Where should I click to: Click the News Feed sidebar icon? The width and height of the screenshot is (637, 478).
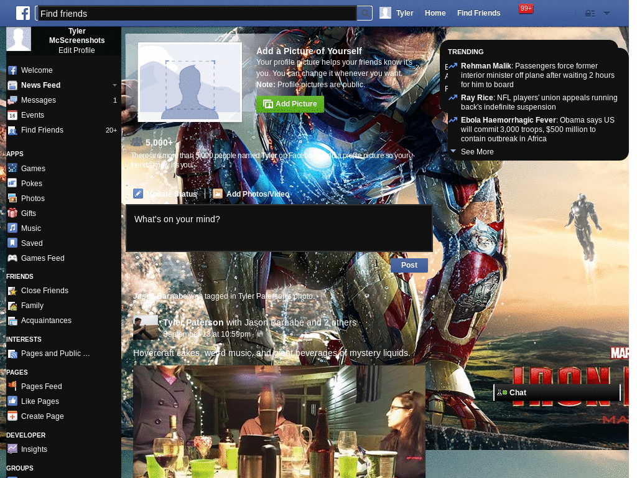coord(12,85)
